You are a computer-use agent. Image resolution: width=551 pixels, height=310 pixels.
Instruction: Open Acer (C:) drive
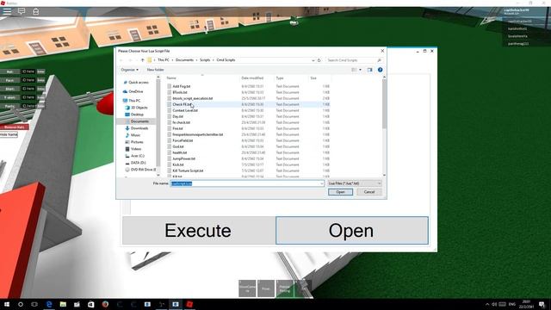tap(138, 156)
